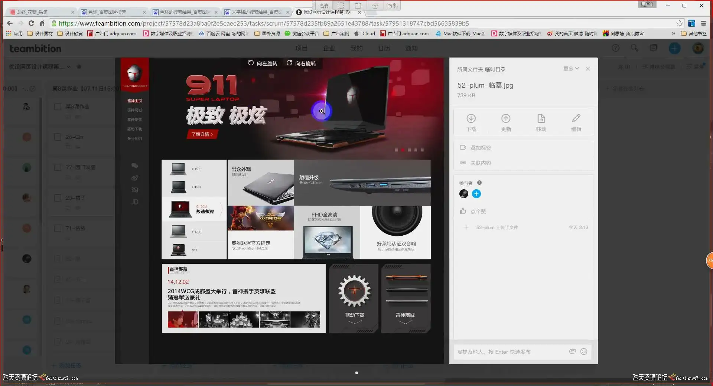Rotate the image right with 向右旋转
This screenshot has width=713, height=386.
[301, 63]
